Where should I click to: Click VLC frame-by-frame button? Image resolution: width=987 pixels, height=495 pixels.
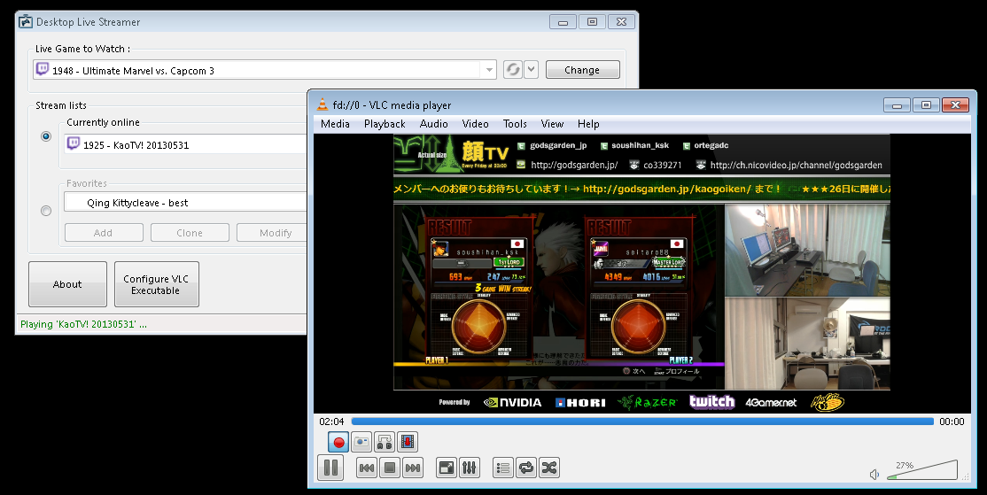click(408, 442)
